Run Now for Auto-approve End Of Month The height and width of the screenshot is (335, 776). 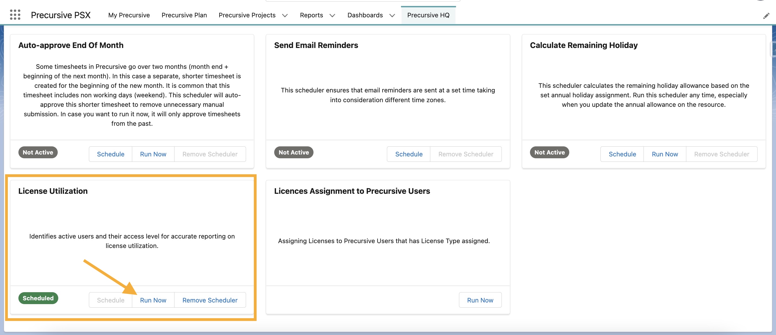(x=153, y=154)
